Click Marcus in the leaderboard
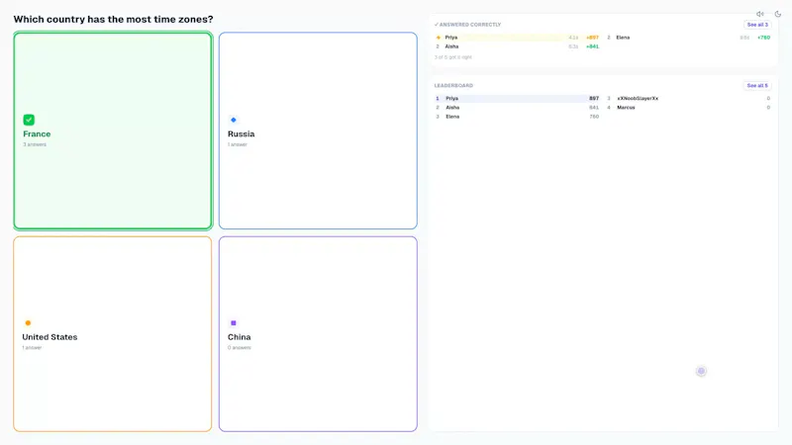Image resolution: width=792 pixels, height=445 pixels. pyautogui.click(x=626, y=108)
